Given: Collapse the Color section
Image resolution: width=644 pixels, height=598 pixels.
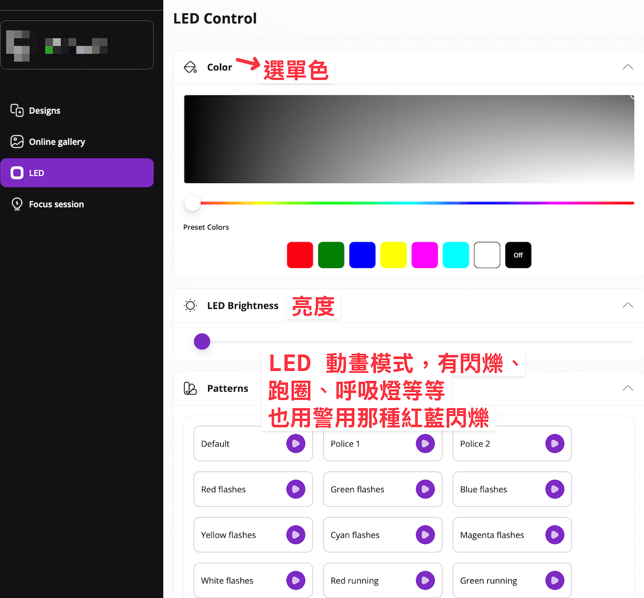Looking at the screenshot, I should 627,67.
